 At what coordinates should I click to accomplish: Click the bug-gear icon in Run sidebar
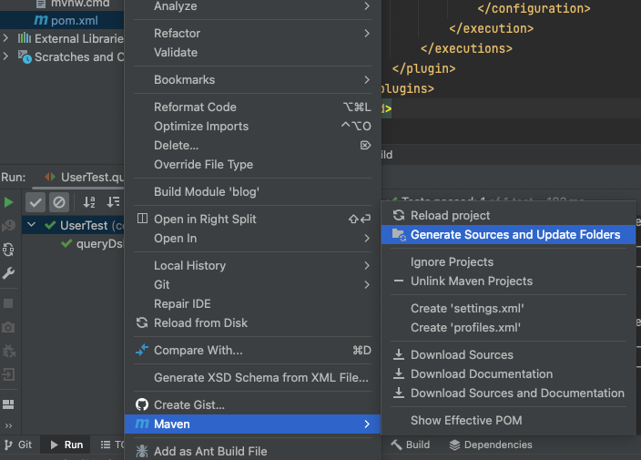pos(8,351)
